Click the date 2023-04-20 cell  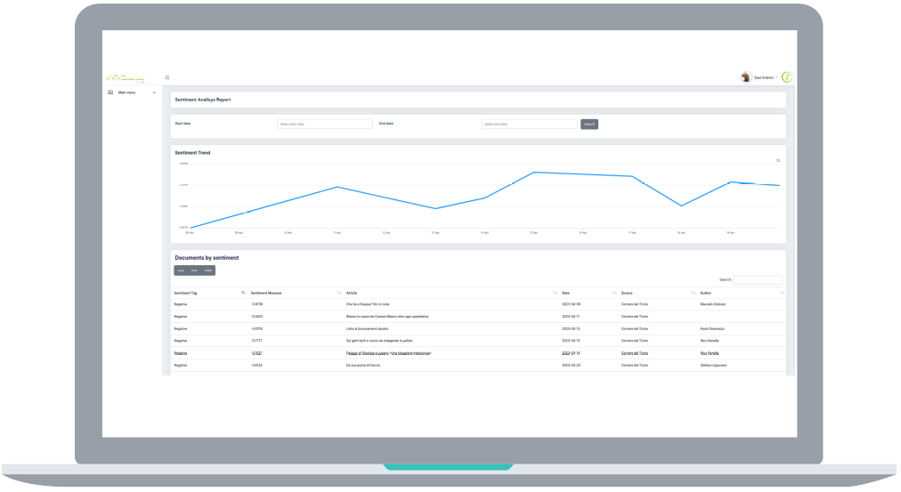coord(572,366)
